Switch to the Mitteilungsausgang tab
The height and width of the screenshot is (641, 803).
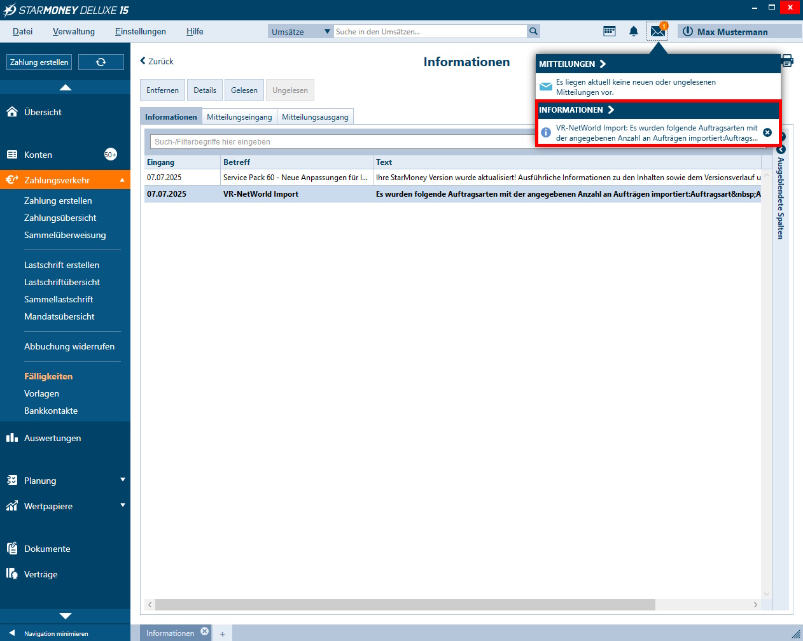pos(315,116)
